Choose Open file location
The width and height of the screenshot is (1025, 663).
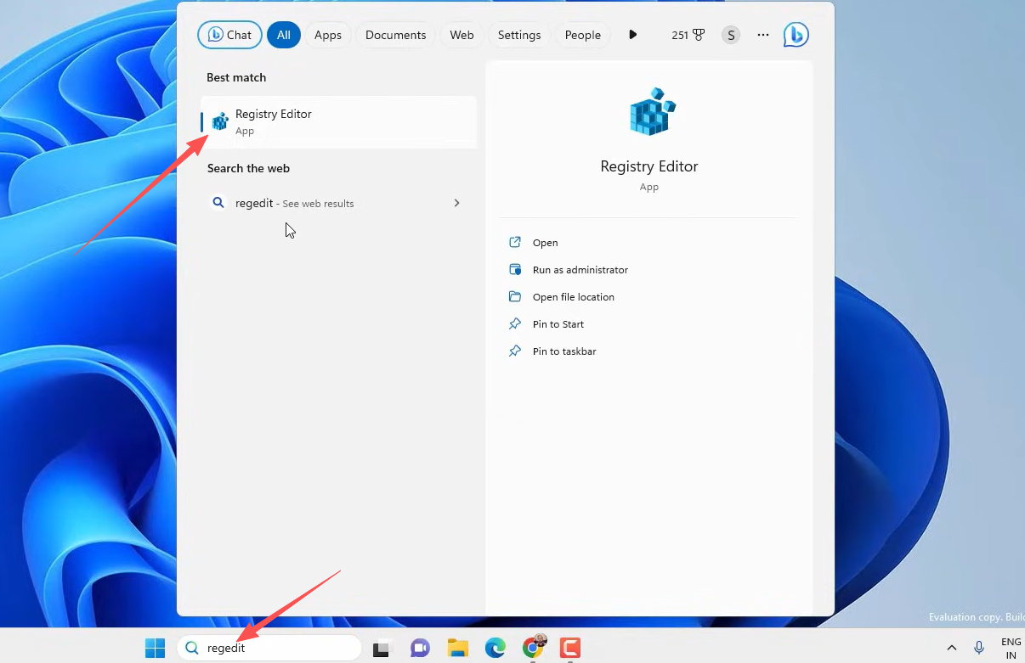point(573,297)
